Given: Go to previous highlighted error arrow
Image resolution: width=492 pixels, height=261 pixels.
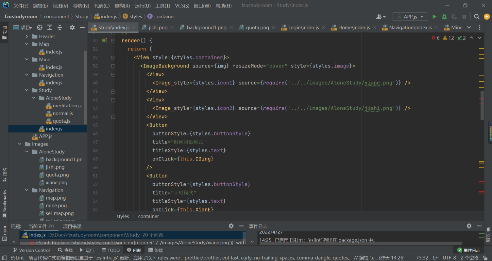Looking at the screenshot, I should coord(471,38).
